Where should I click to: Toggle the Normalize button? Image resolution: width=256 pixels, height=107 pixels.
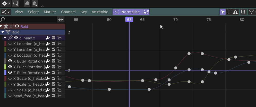coord(128,12)
